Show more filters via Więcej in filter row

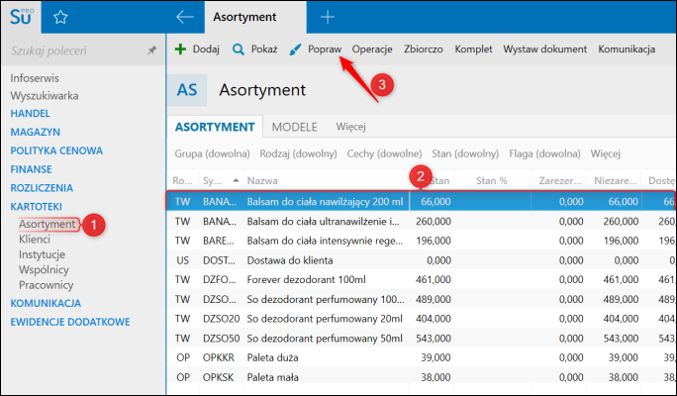click(x=606, y=153)
